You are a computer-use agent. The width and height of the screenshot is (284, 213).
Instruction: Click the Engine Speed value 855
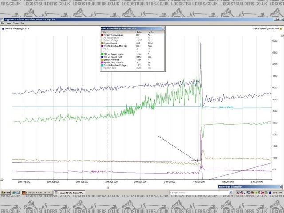(138, 43)
